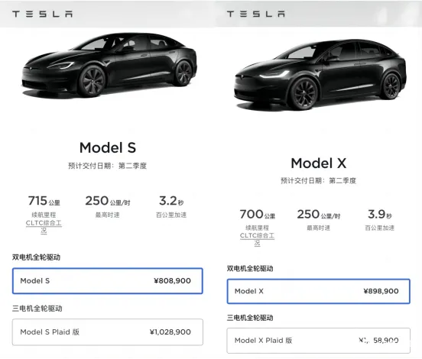This screenshot has height=359, width=422.
Task: Select the Model X Plaid option
Action: pos(318,341)
